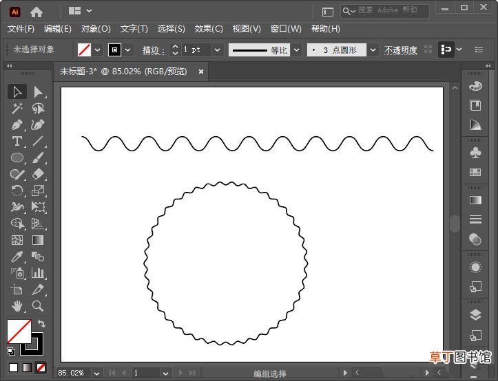Image resolution: width=498 pixels, height=381 pixels.
Task: Select the Shaper tool
Action: click(17, 174)
